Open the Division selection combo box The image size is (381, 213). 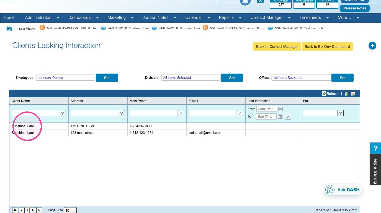tap(191, 78)
